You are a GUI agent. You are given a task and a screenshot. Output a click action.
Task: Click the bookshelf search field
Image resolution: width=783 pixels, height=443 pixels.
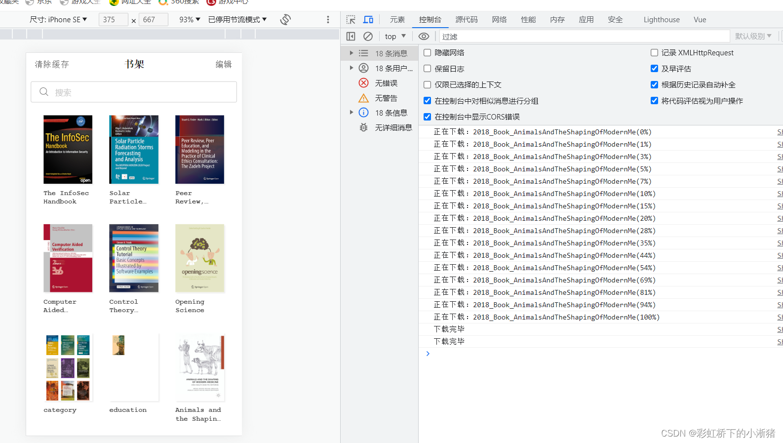[134, 92]
